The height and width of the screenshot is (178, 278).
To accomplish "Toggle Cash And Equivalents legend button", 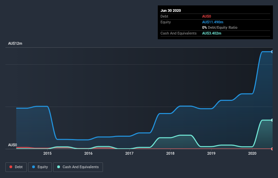I will 78,167.
